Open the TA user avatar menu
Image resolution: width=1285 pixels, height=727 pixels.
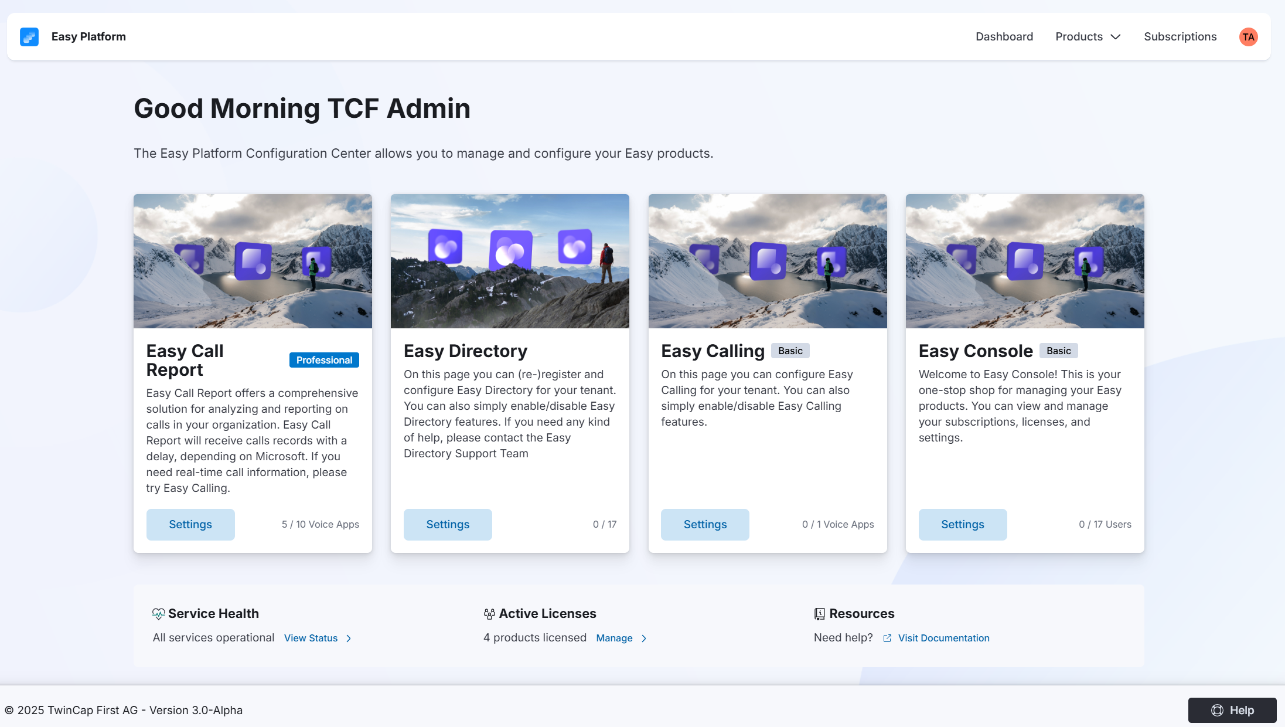pos(1248,37)
